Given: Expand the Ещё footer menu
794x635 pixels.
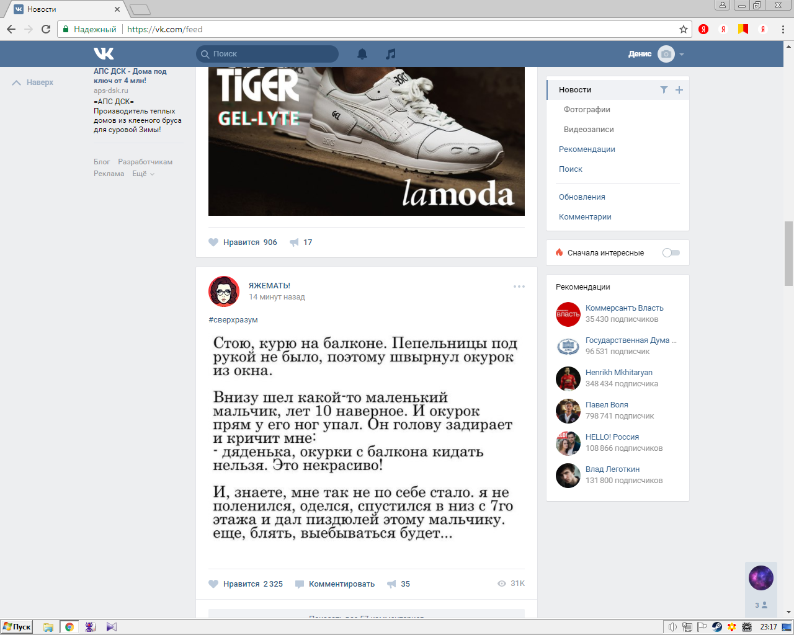Looking at the screenshot, I should [143, 174].
